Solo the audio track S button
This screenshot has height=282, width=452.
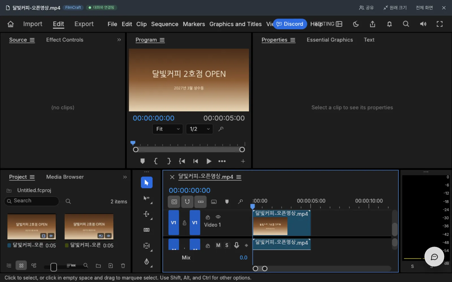pos(227,245)
